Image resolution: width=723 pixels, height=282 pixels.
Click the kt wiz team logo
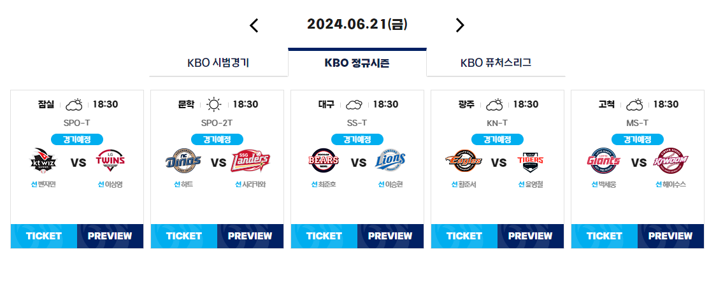click(43, 160)
